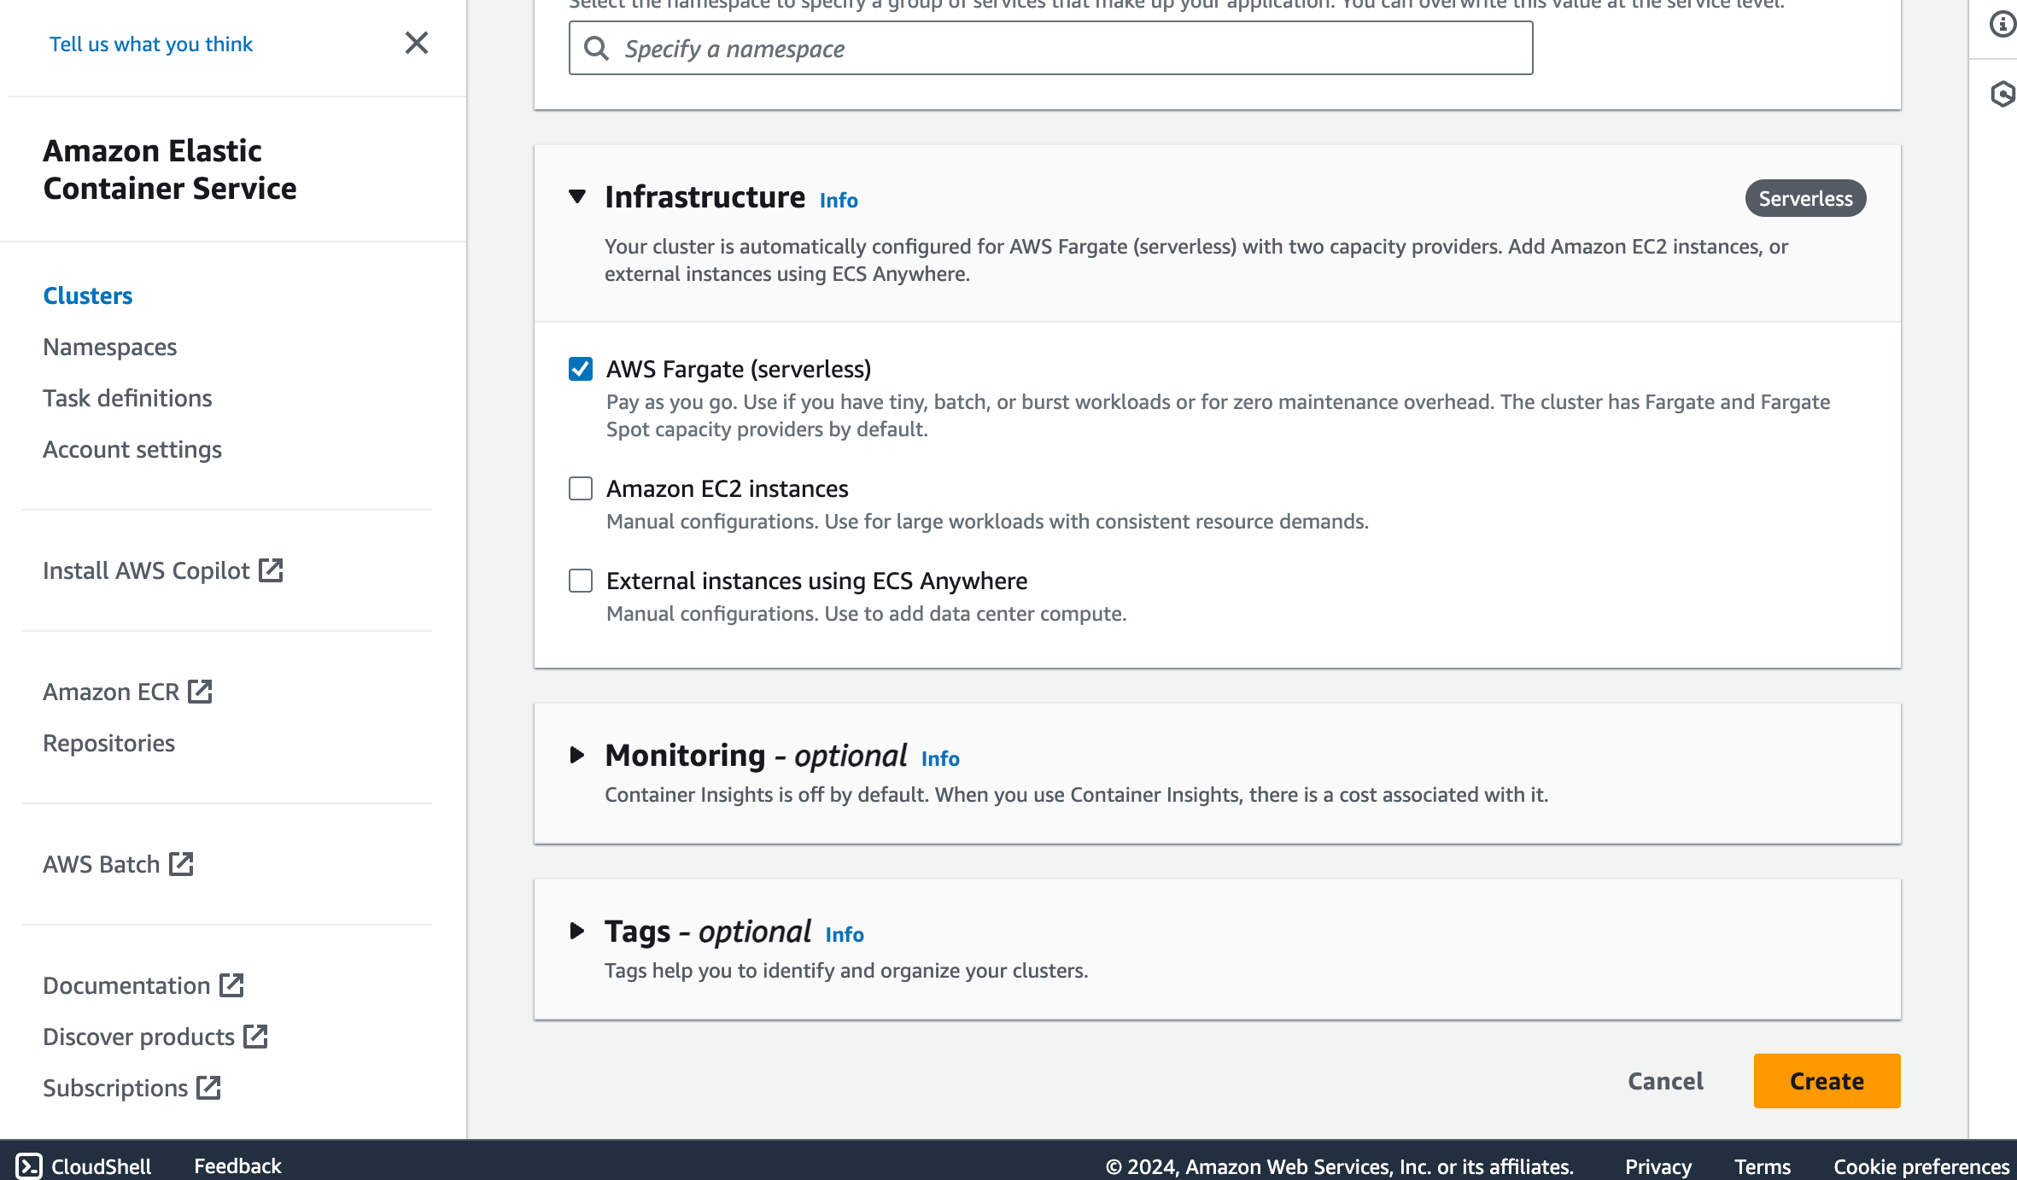Close the feedback banner with X icon
Image resolution: width=2017 pixels, height=1180 pixels.
(x=416, y=43)
